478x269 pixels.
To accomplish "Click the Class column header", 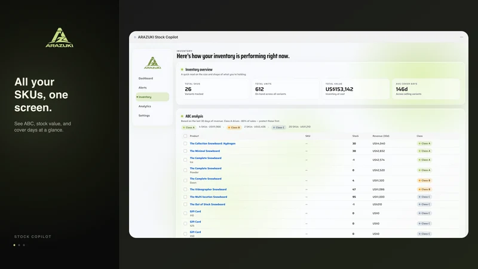I will click(419, 136).
